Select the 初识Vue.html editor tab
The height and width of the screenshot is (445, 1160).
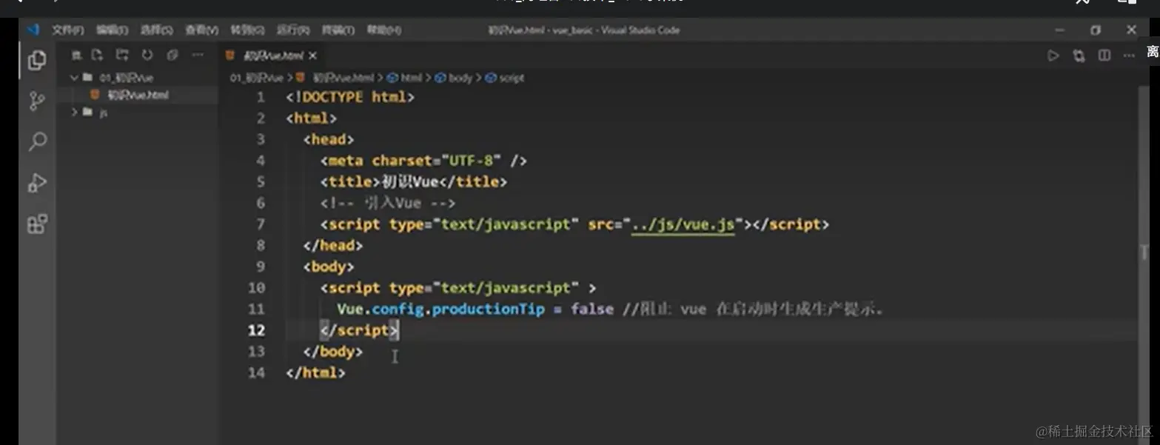coord(272,56)
